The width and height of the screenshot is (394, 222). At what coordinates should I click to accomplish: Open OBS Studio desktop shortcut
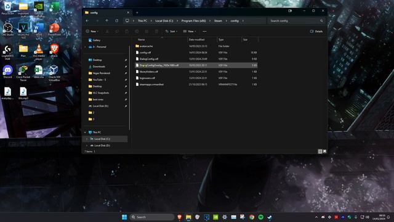[x=8, y=29]
